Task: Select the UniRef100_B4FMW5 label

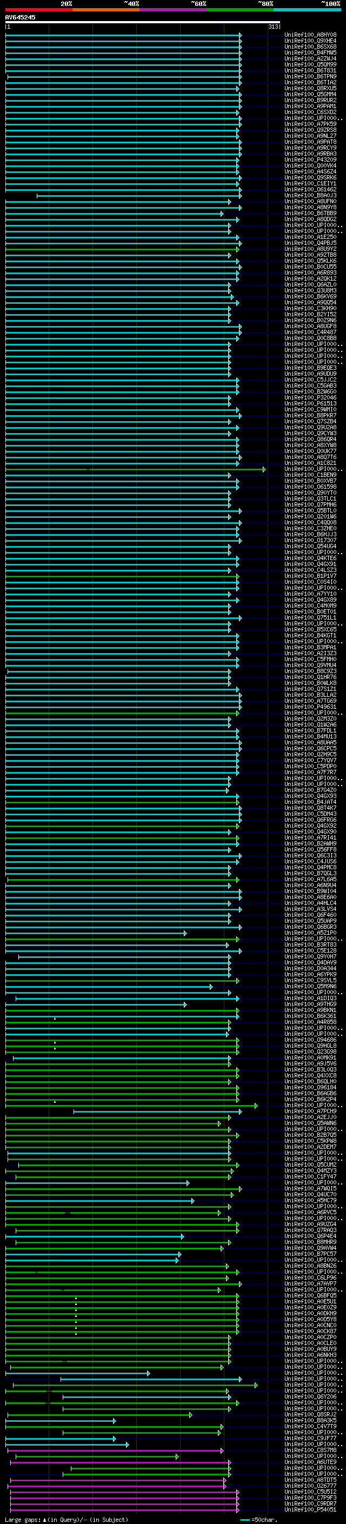Action: click(310, 52)
